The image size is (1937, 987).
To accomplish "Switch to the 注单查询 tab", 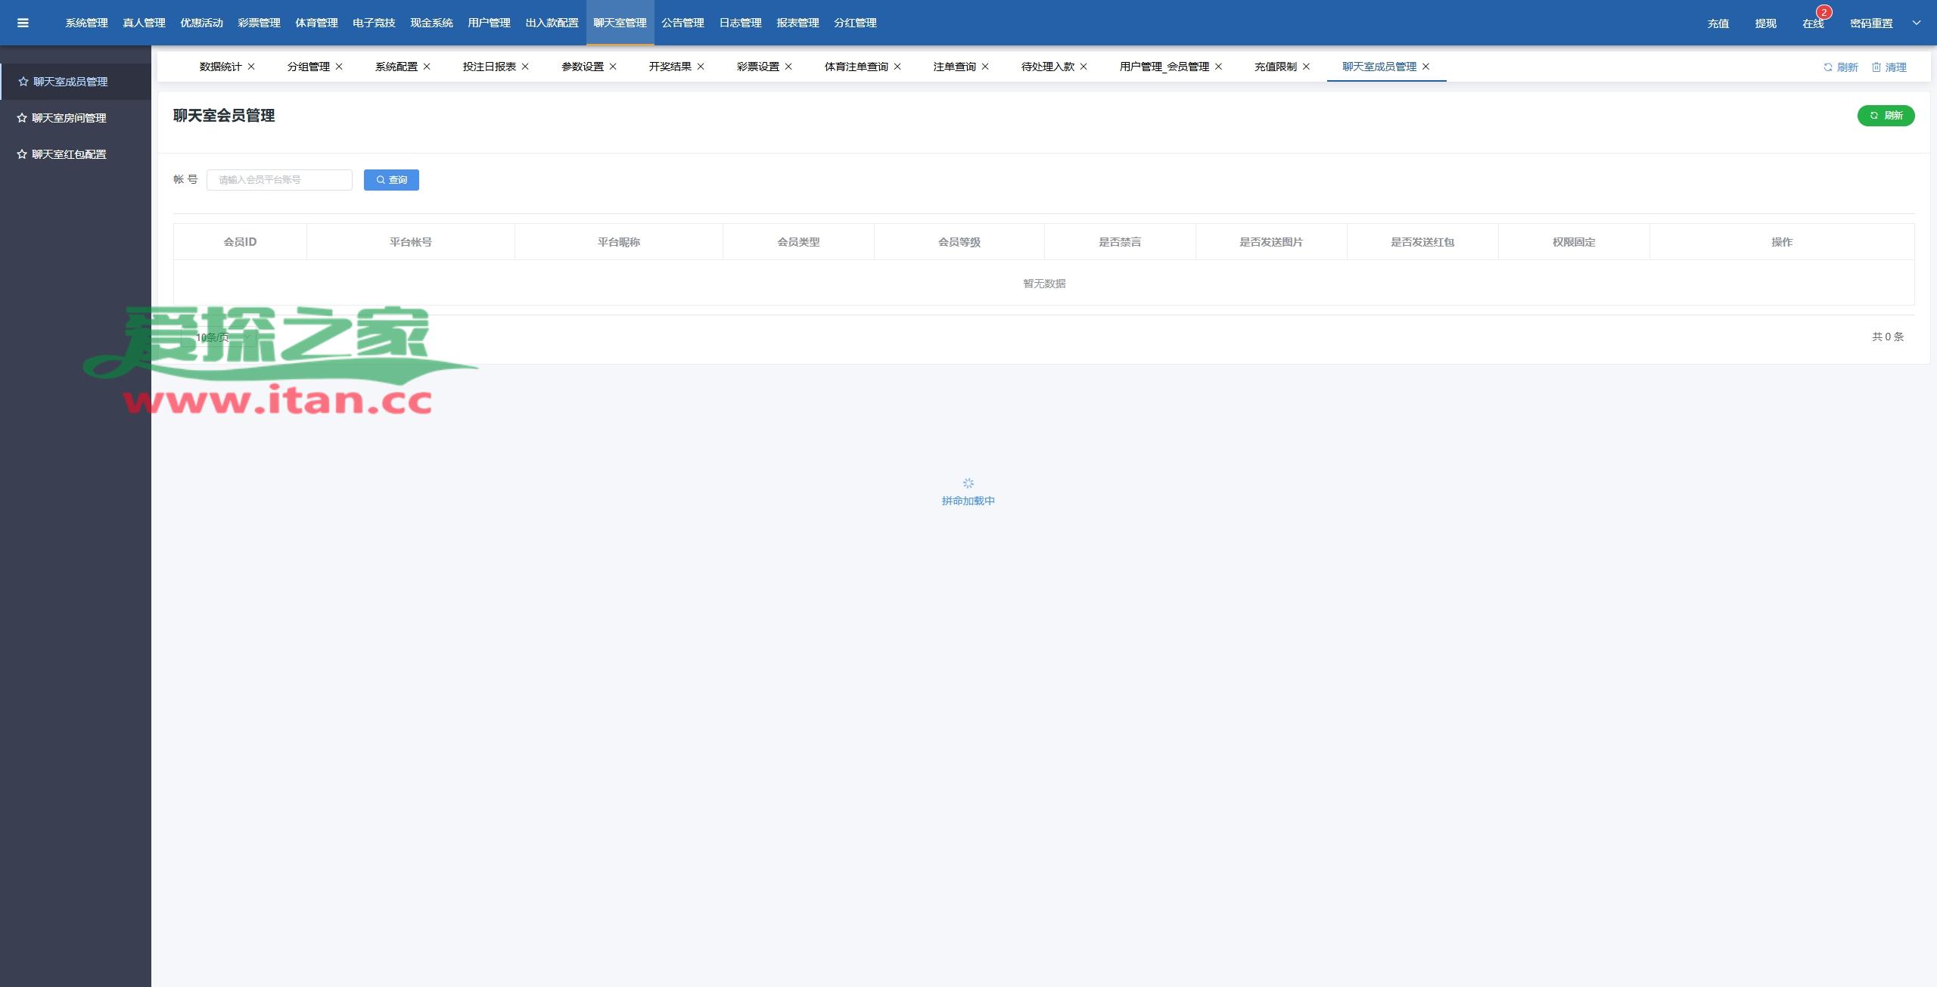I will 954,67.
